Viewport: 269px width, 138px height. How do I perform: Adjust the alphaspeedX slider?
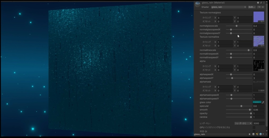click(239, 74)
